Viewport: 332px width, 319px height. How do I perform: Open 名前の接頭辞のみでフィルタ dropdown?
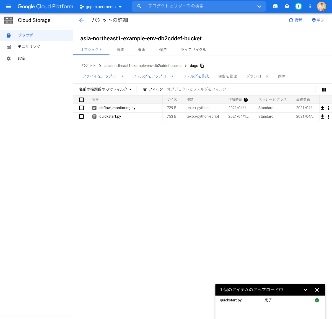(105, 89)
